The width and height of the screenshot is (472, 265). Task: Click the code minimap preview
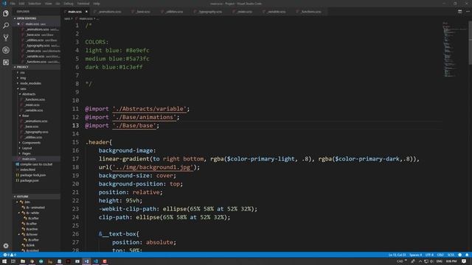tap(454, 49)
